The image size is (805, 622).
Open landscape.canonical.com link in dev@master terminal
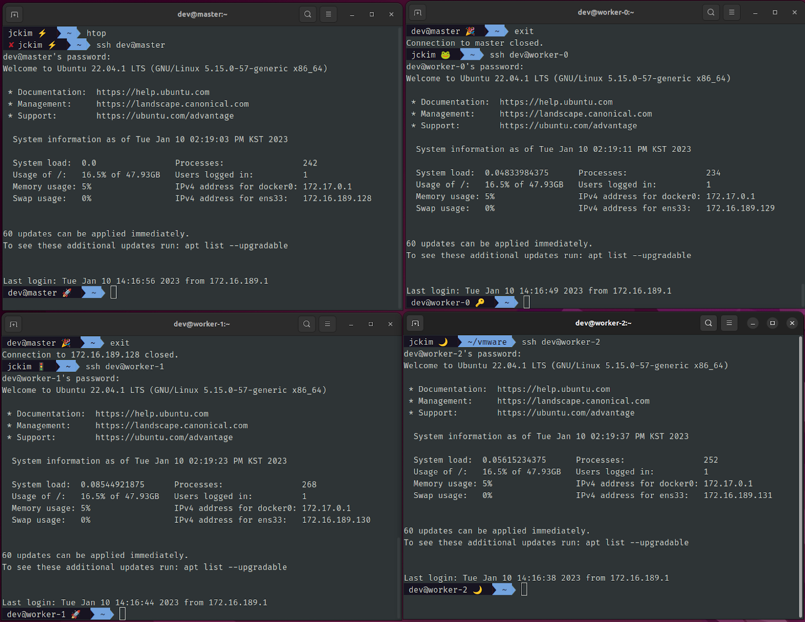pyautogui.click(x=173, y=104)
